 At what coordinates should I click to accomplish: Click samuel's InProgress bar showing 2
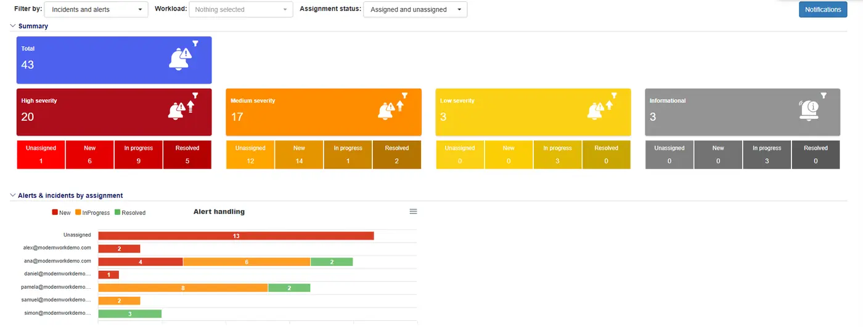point(120,301)
